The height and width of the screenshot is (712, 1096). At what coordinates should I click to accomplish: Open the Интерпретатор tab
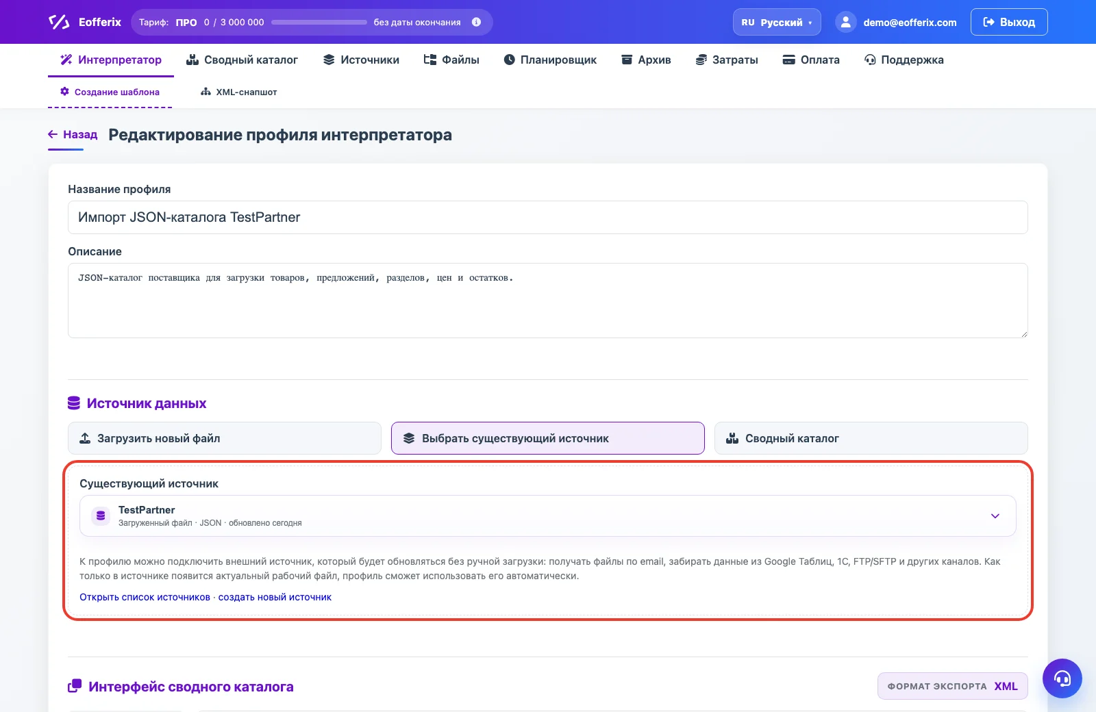coord(111,60)
